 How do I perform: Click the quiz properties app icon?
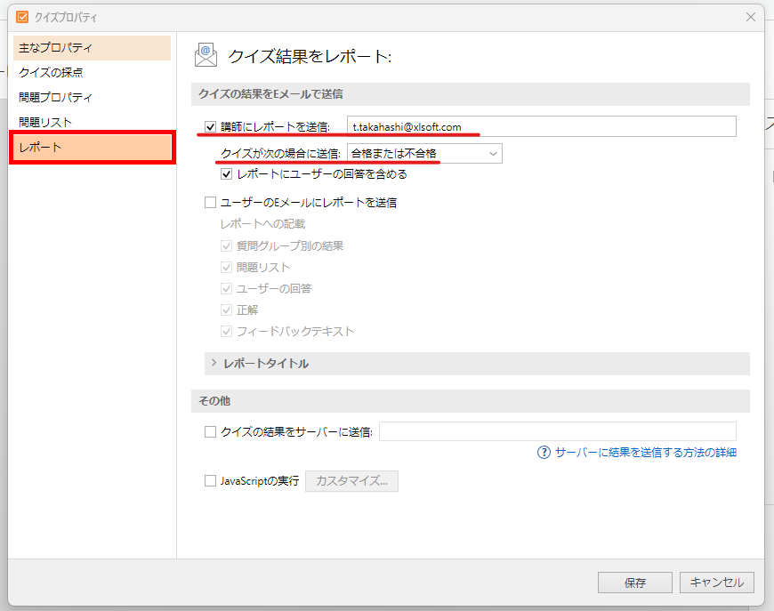pyautogui.click(x=22, y=16)
